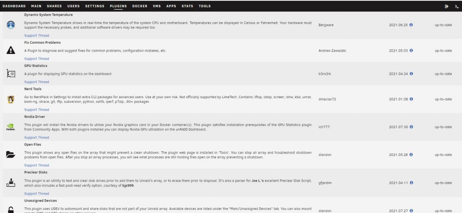This screenshot has width=462, height=213.
Task: Open the info icon next to 2021.04.24
Action: click(411, 74)
